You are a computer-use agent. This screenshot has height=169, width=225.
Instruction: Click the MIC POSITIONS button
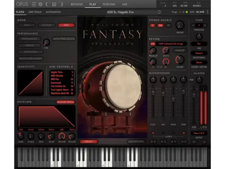(136, 142)
